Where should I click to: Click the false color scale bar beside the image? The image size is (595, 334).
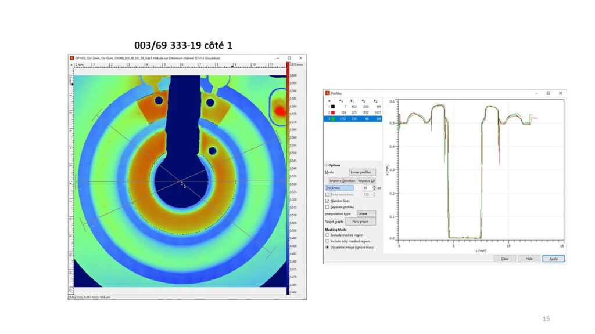tap(288, 174)
